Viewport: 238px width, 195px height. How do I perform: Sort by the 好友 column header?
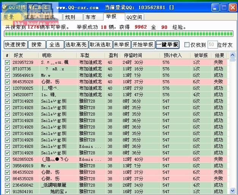pyautogui.click(x=25, y=55)
